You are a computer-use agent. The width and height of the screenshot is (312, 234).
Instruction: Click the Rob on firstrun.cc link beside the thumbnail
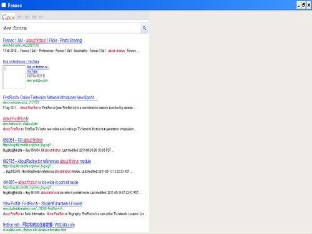tap(38, 69)
